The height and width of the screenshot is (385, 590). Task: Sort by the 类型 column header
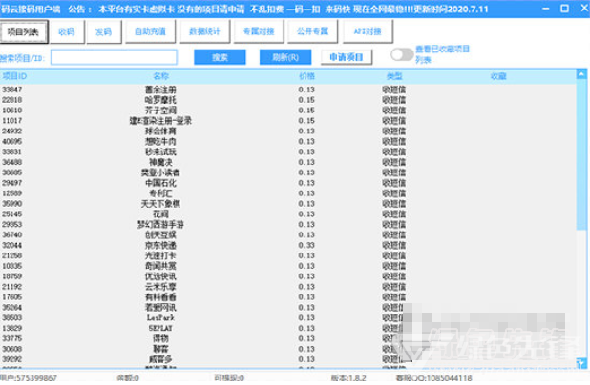point(394,76)
